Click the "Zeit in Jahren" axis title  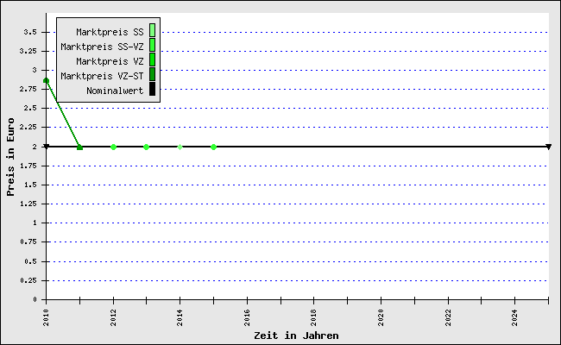296,336
